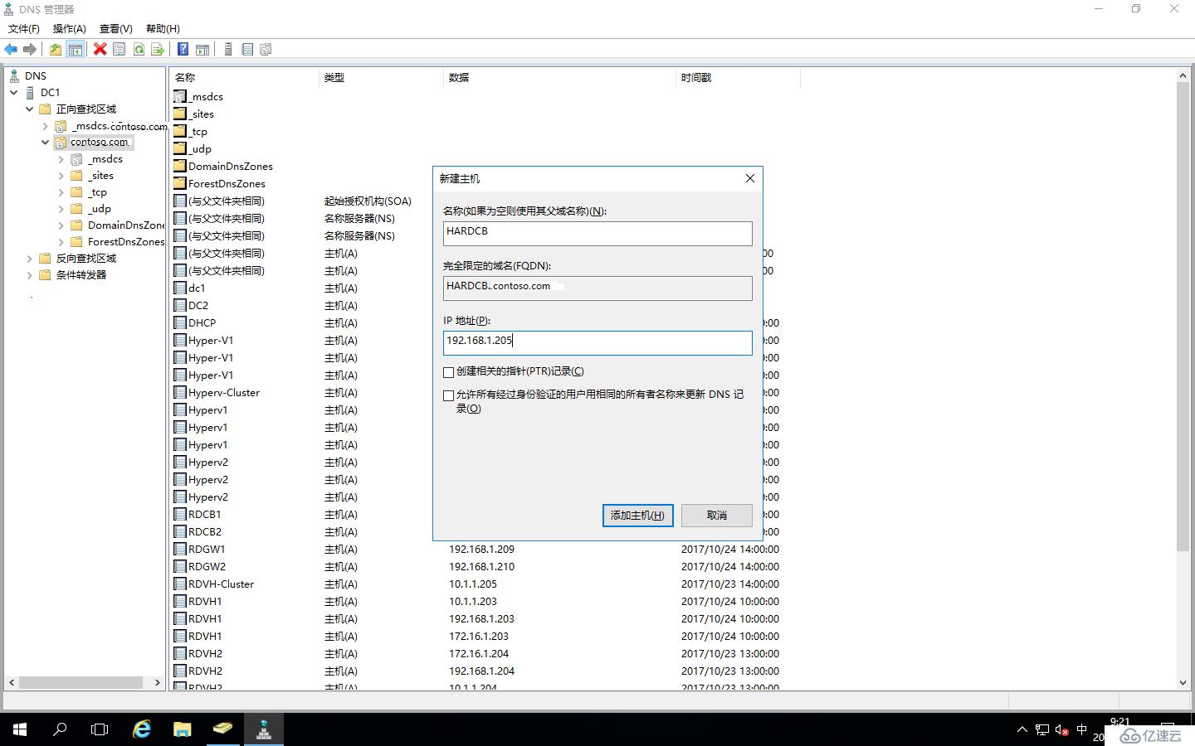
Task: Click the 类型 column header
Action: click(x=381, y=77)
